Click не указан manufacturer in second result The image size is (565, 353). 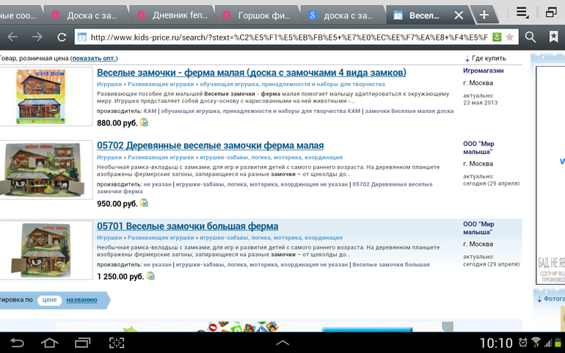(x=158, y=184)
